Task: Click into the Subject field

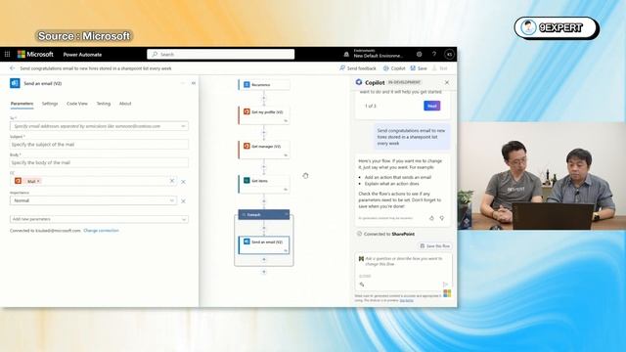Action: (x=99, y=145)
